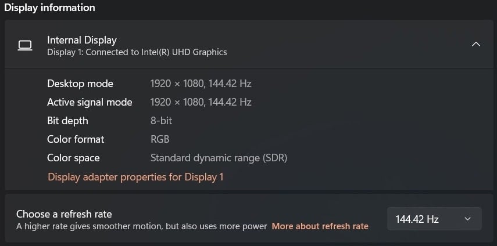Open More about refresh rate link
The height and width of the screenshot is (246, 497).
(320, 226)
